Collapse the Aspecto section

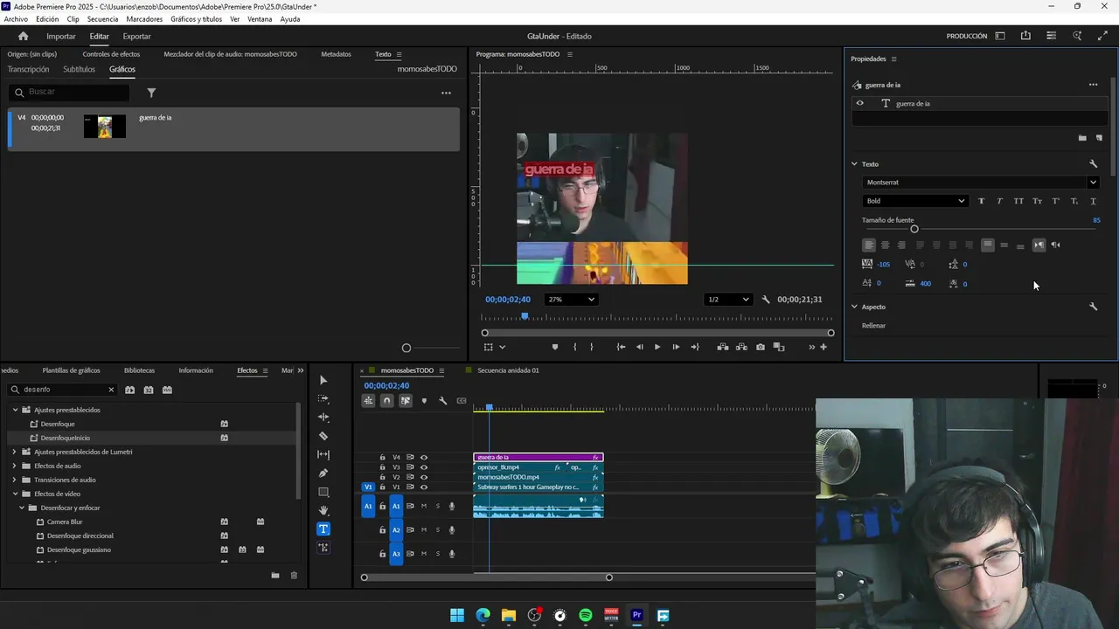(x=854, y=307)
